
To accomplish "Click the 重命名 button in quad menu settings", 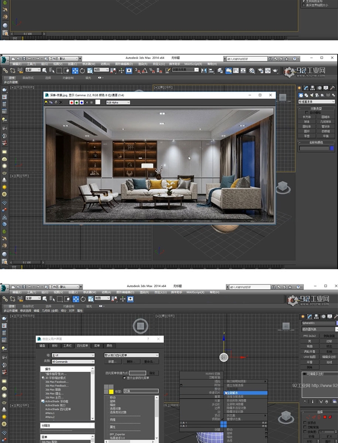I will (x=150, y=361).
